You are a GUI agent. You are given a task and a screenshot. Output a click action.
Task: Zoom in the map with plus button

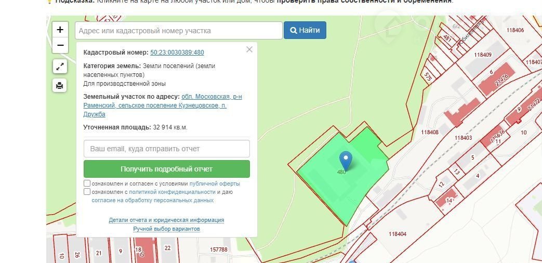click(60, 30)
